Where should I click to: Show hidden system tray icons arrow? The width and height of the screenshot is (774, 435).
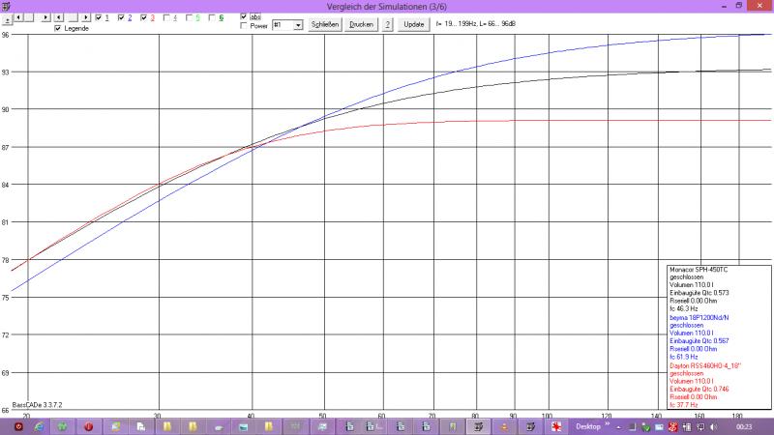[618, 427]
